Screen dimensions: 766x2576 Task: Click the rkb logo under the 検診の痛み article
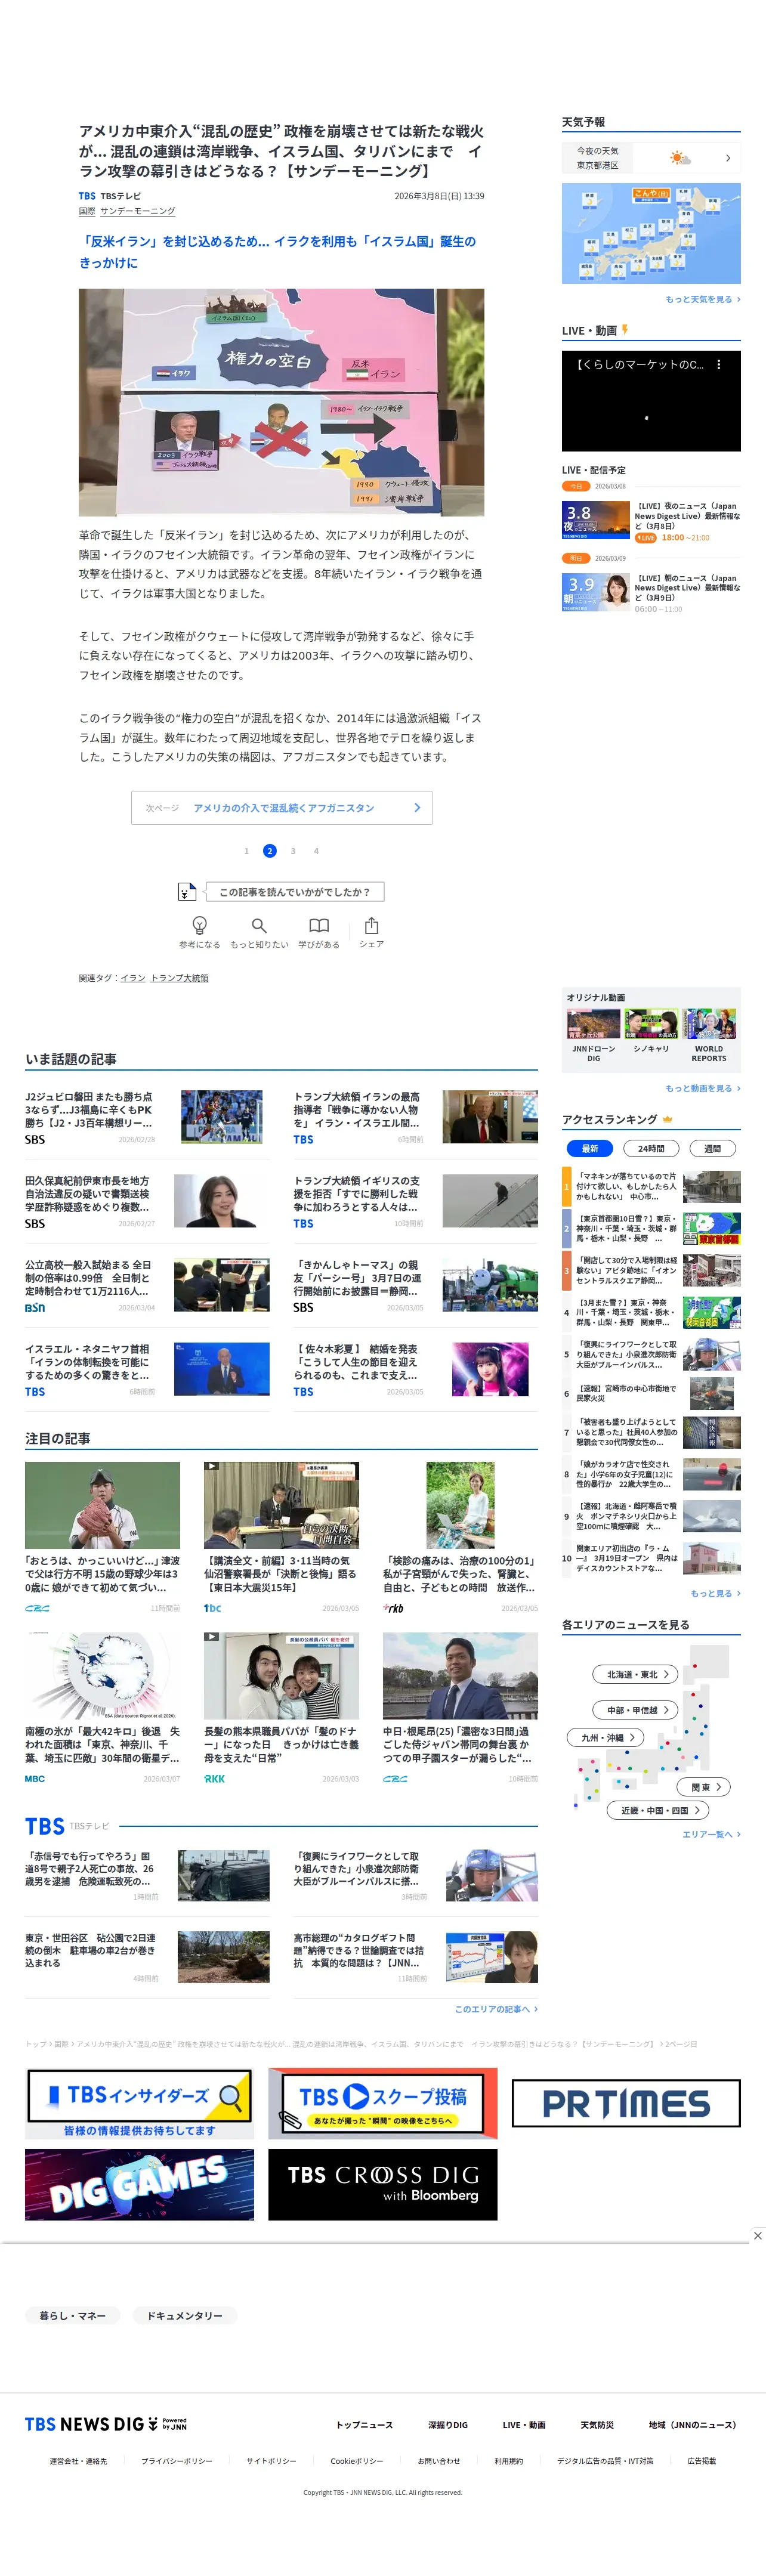tap(393, 1608)
